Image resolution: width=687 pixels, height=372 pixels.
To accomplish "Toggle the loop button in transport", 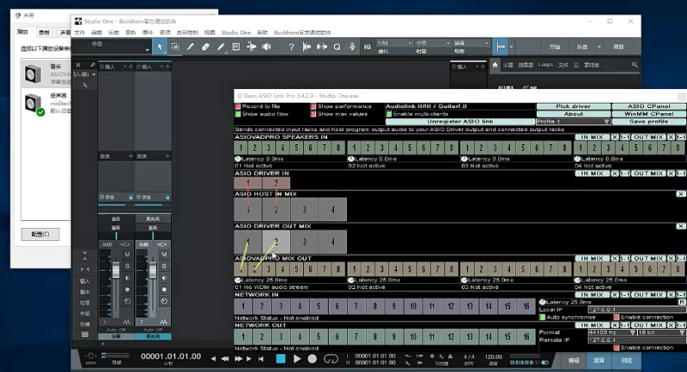I will click(329, 358).
